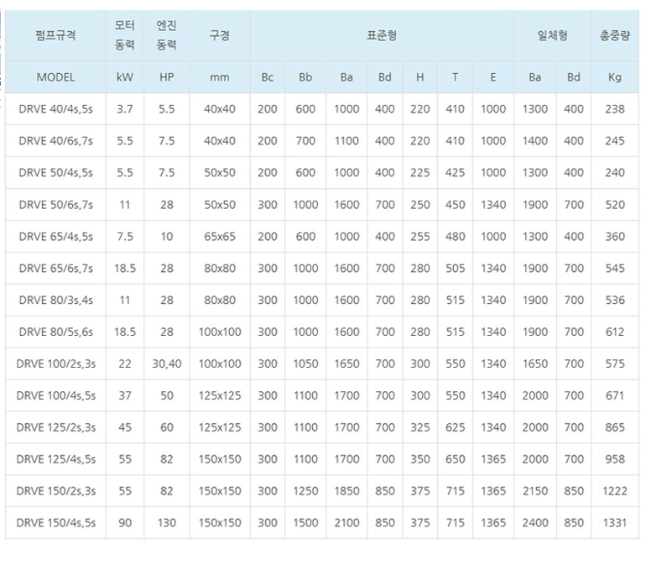Click the 1250 Bb value
The image size is (646, 565).
coord(305,491)
